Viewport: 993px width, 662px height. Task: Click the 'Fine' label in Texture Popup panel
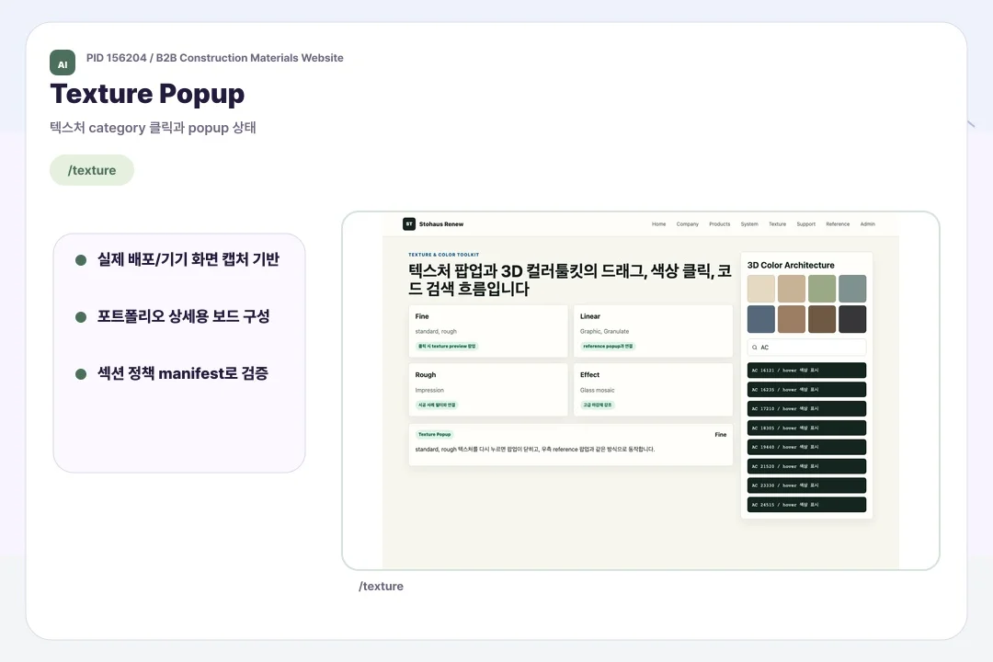tap(720, 435)
